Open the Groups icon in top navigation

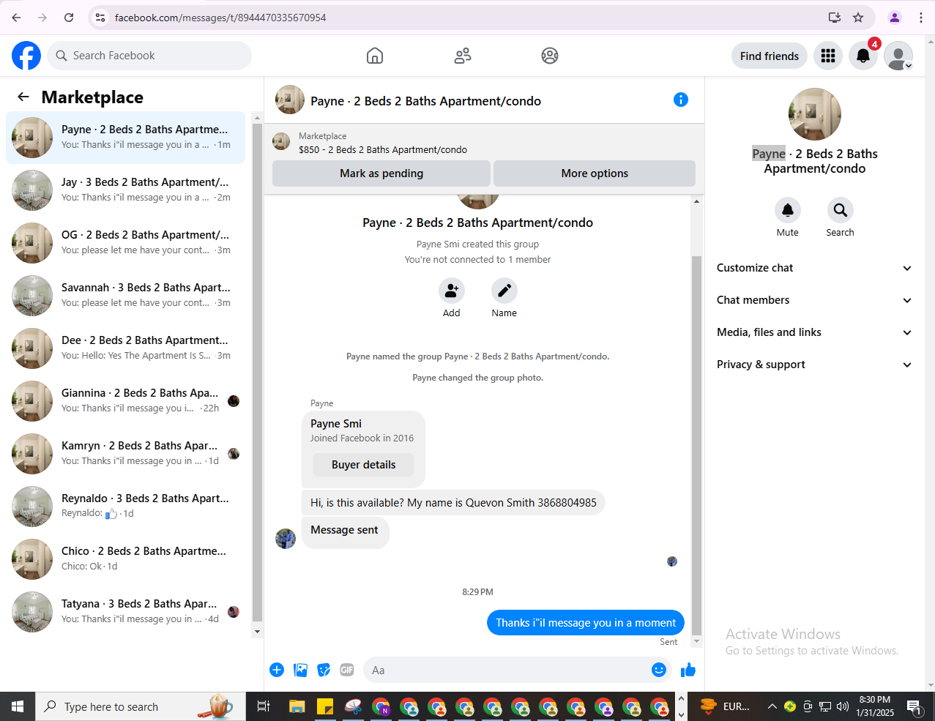coord(550,56)
